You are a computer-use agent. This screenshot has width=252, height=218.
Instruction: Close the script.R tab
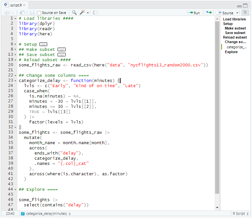(25, 5)
